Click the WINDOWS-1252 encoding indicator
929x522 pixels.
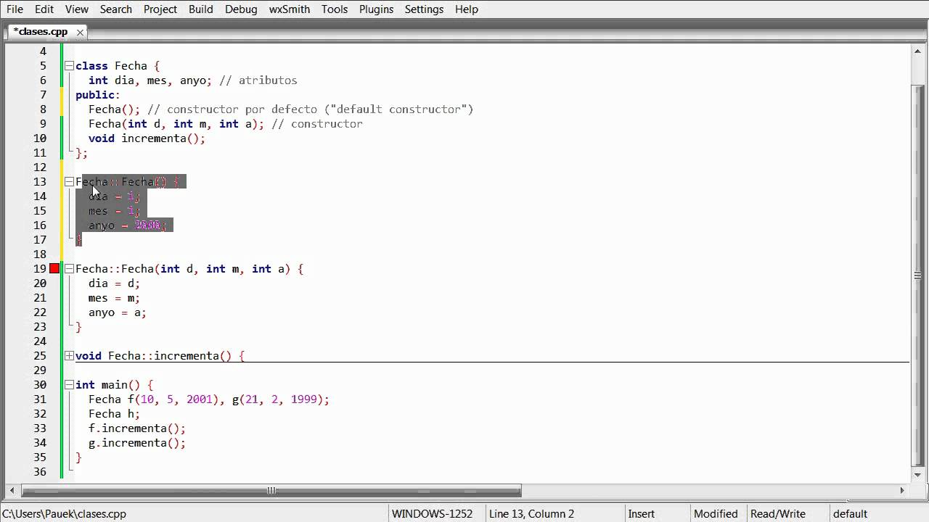433,513
